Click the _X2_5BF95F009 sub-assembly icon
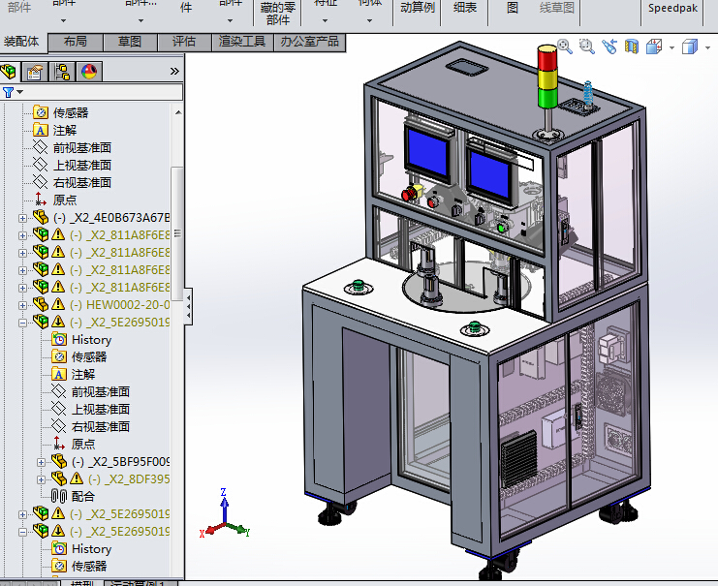718x586 pixels. coord(59,461)
